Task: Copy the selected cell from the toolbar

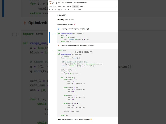Action: [x=59, y=10]
